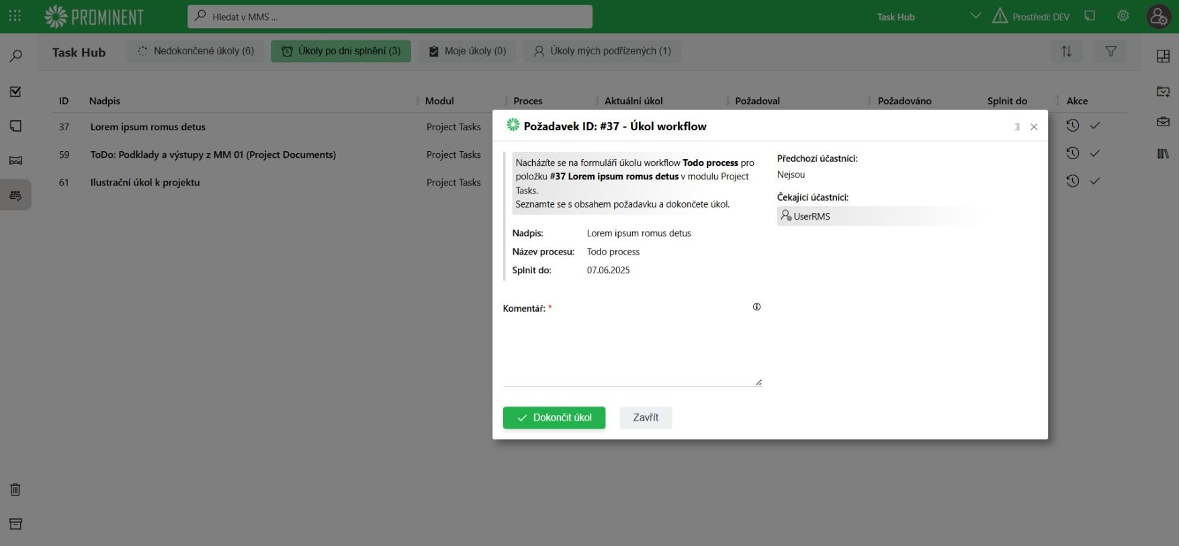Open the trash bin icon in sidebar

15,490
